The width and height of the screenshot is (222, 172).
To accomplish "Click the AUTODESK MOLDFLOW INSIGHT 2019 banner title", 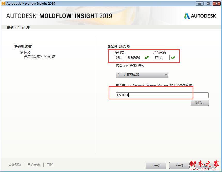I will pyautogui.click(x=59, y=16).
